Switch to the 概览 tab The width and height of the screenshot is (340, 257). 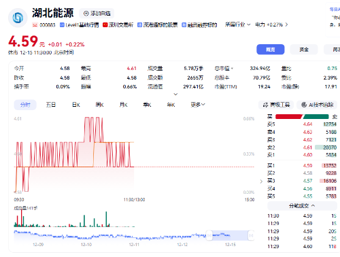(271, 50)
